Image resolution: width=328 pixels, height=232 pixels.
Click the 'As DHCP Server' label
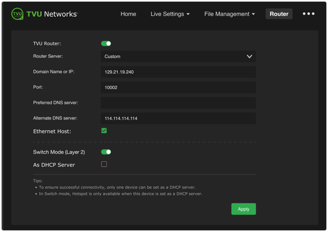[x=54, y=165]
